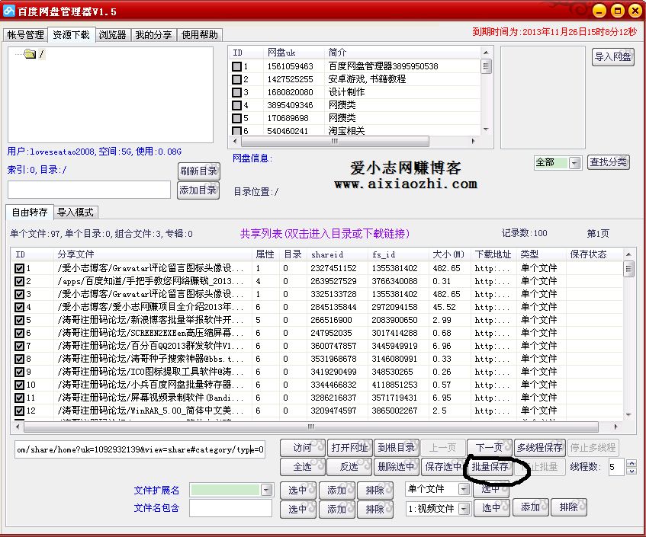Image resolution: width=646 pixels, height=537 pixels.
Task: Click 查找分类 to search categories
Action: [x=609, y=162]
